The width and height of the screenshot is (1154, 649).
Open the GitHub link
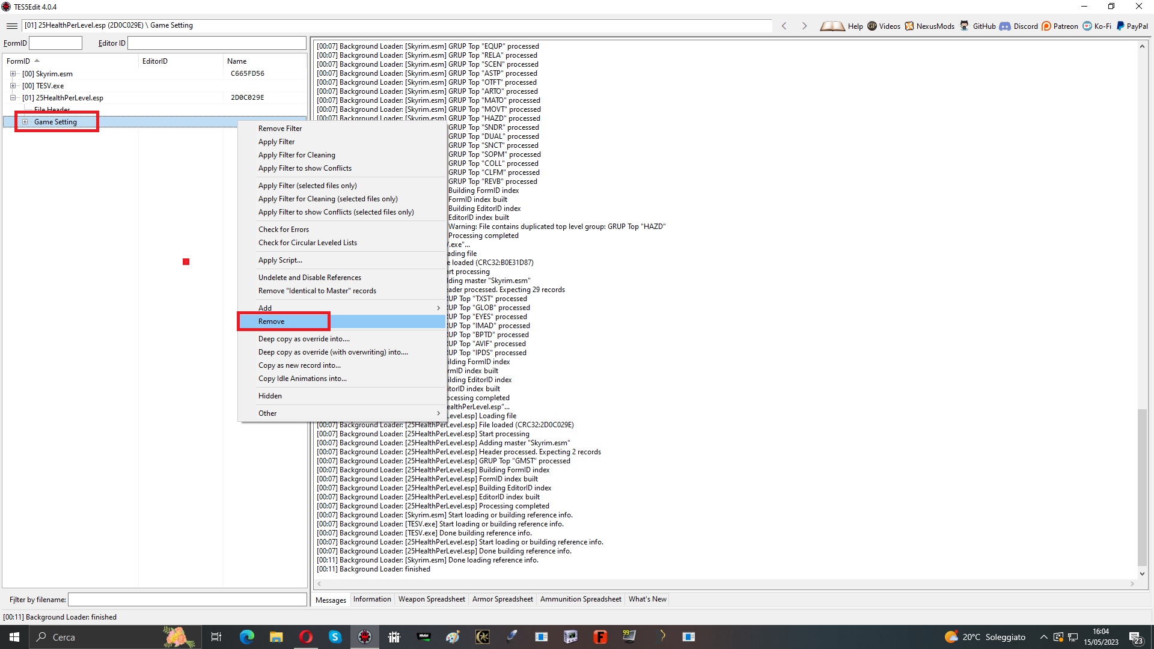point(977,26)
